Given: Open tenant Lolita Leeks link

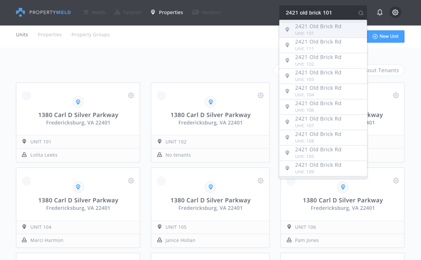Looking at the screenshot, I should pos(44,155).
